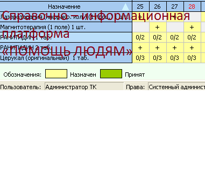This screenshot has width=205, height=196.
Task: Click РАНИТИДИН 2 таб. plus cell day 27
Action: click(x=174, y=48)
